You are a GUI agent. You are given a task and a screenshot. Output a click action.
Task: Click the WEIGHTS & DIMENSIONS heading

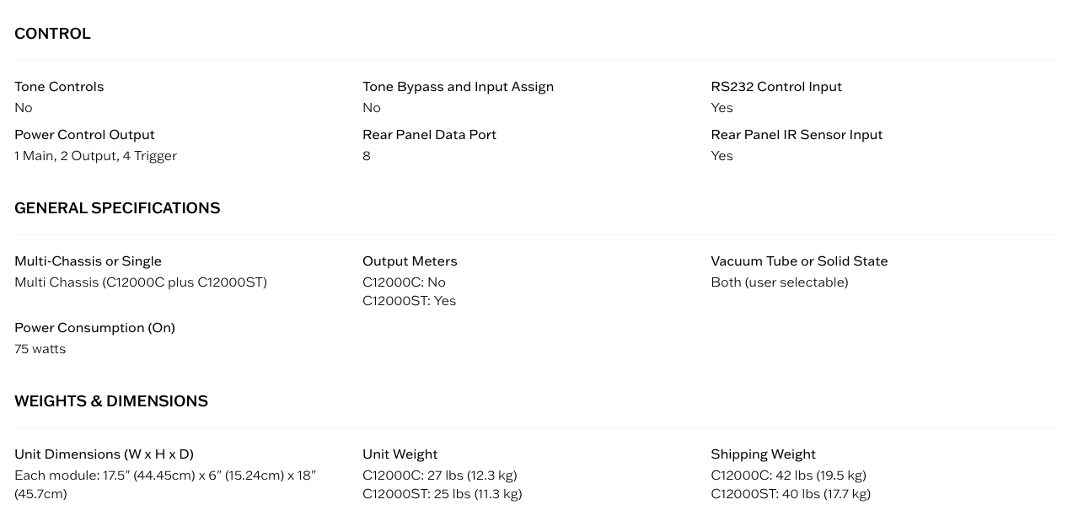coord(111,401)
